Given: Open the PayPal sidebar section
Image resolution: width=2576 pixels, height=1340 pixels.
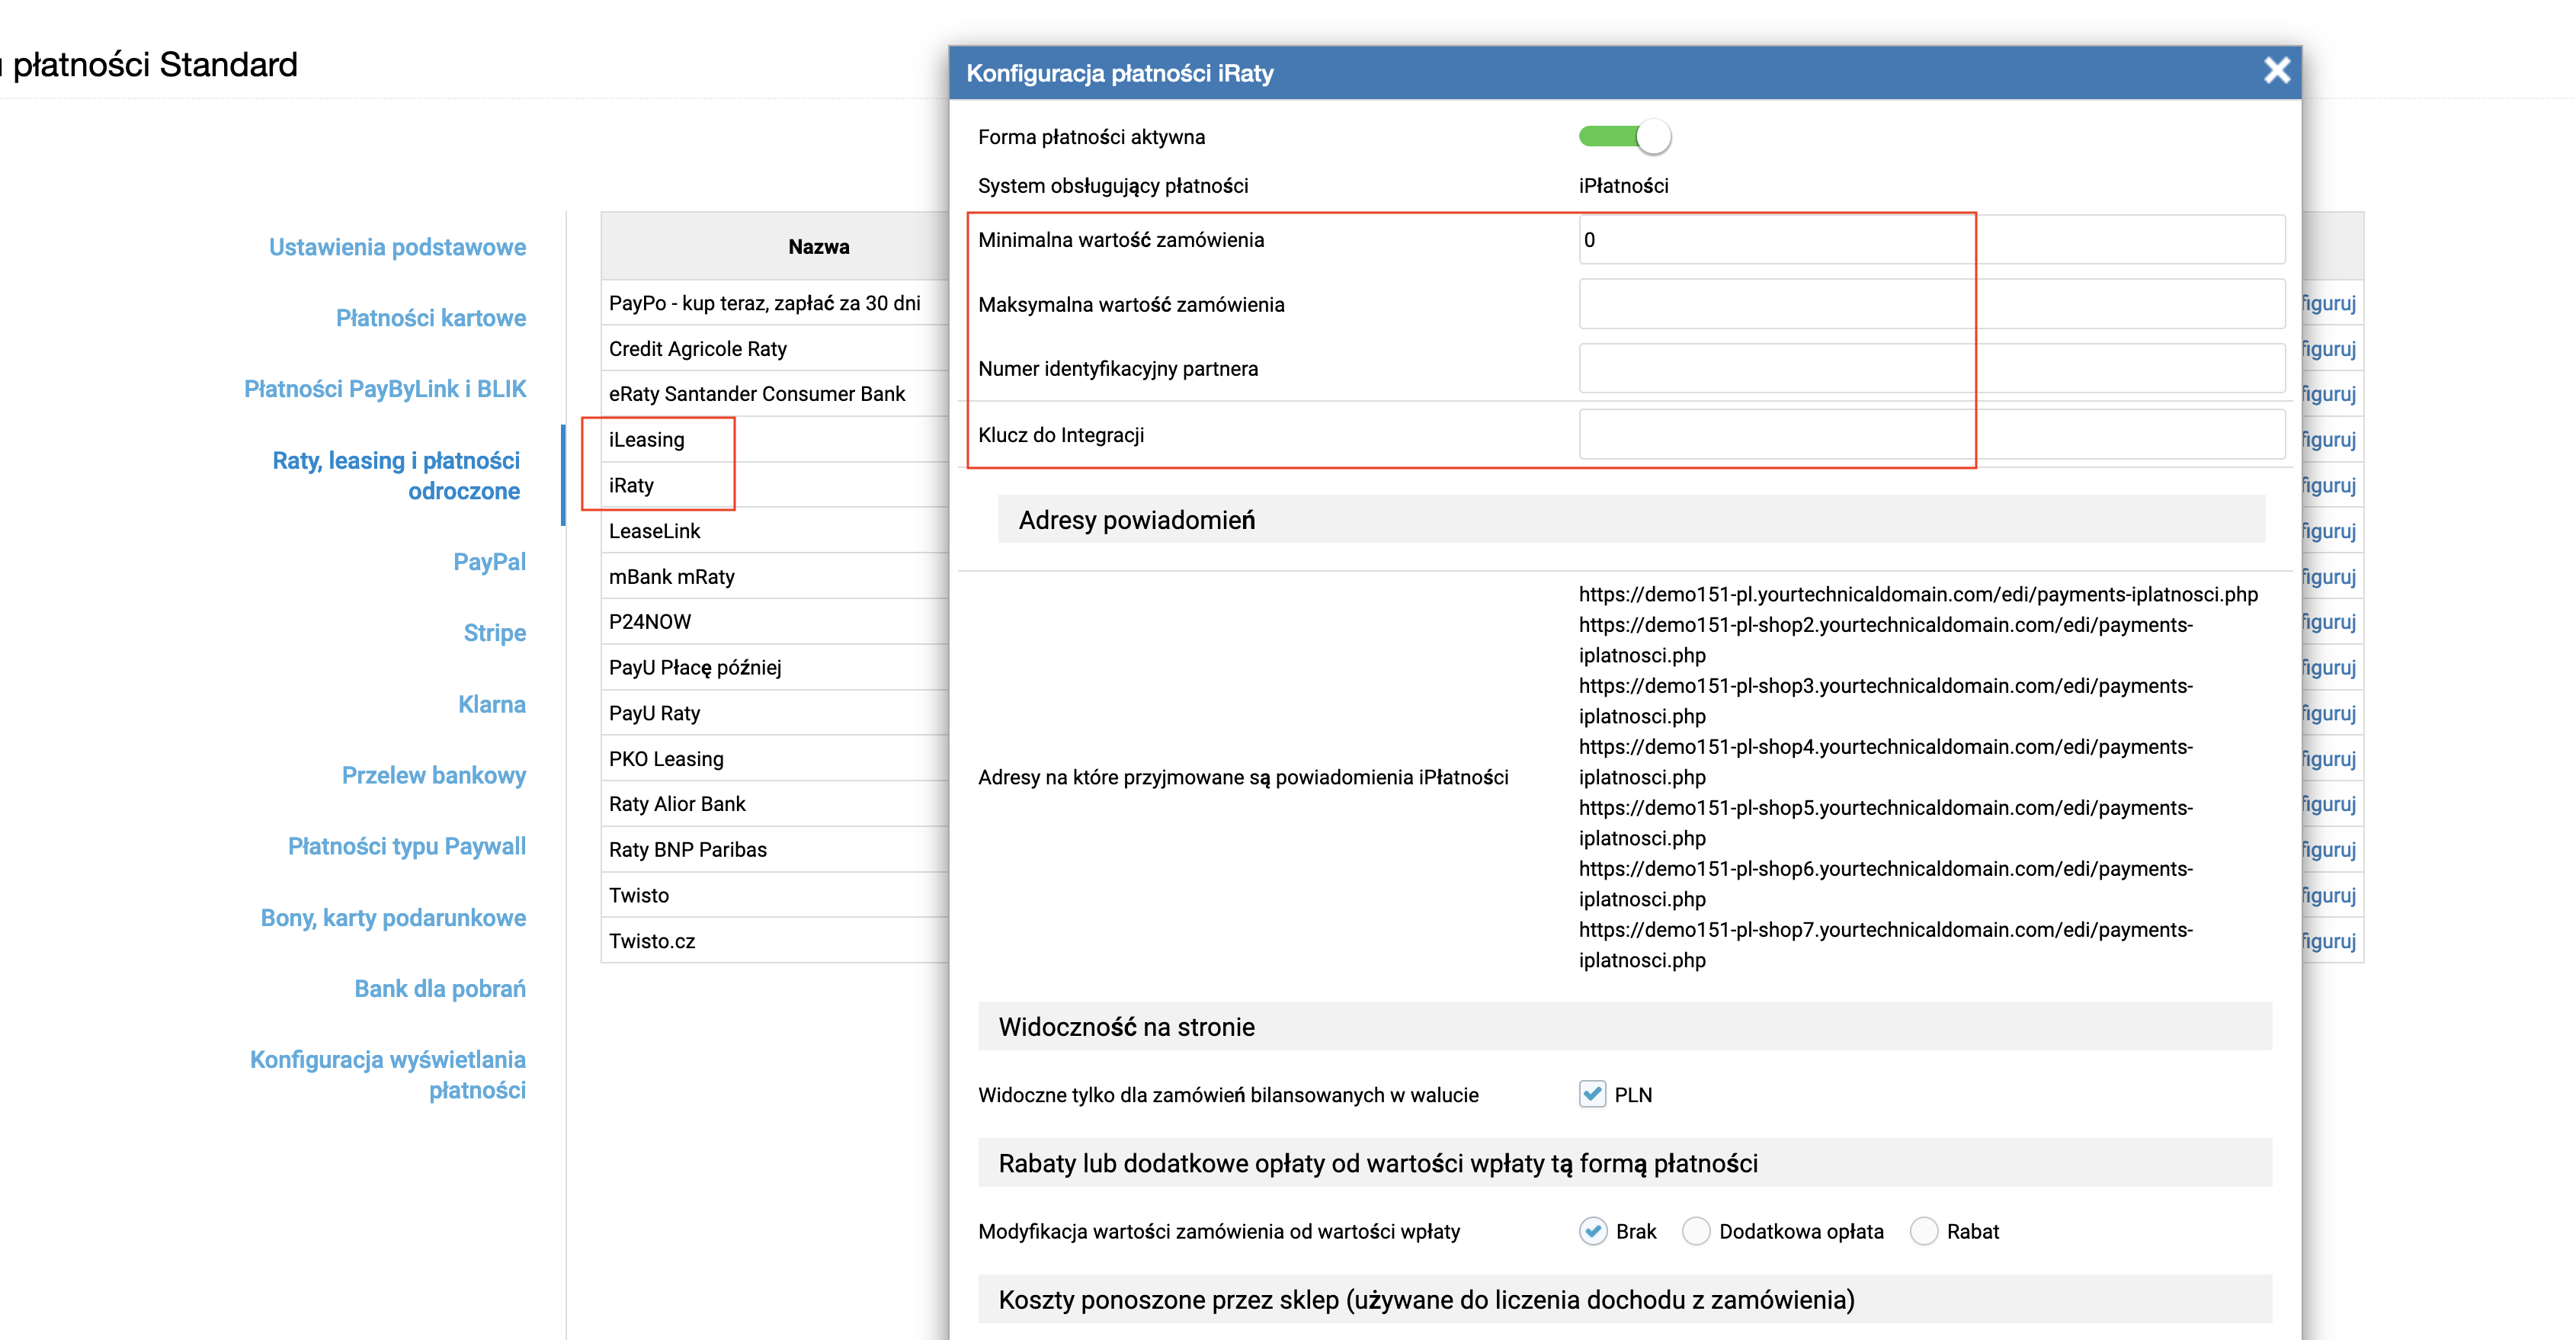Looking at the screenshot, I should (x=489, y=562).
